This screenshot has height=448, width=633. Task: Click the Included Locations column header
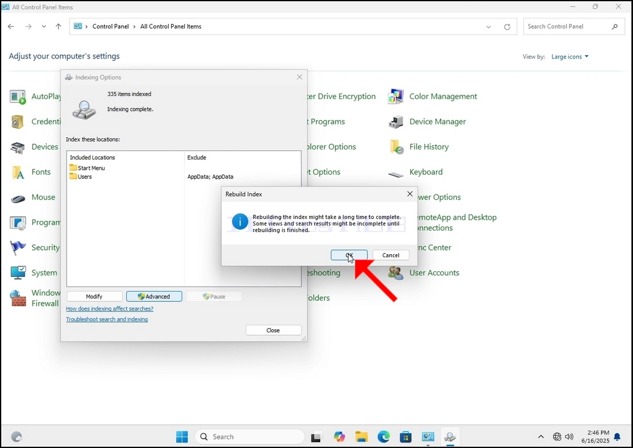tap(92, 158)
